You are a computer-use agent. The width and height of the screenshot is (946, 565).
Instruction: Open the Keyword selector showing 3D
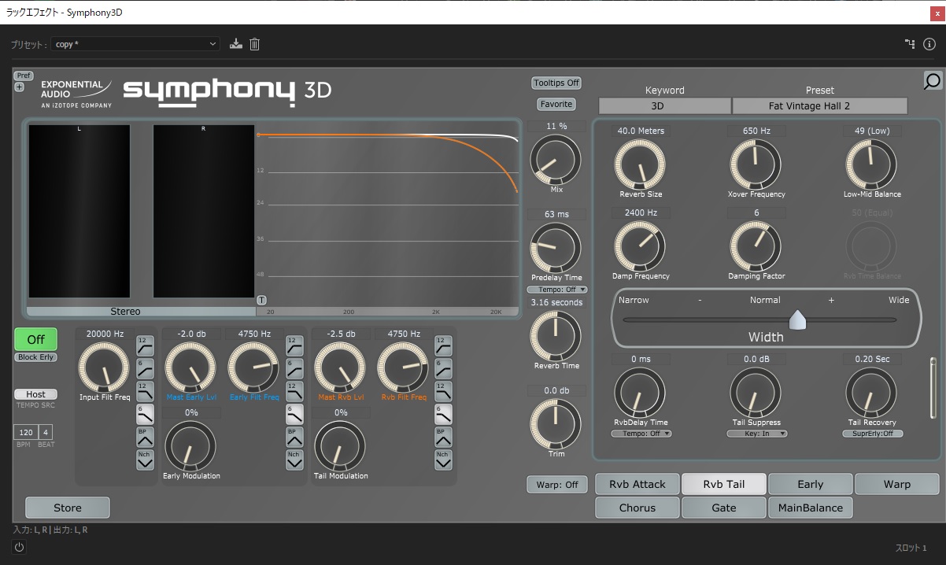665,105
